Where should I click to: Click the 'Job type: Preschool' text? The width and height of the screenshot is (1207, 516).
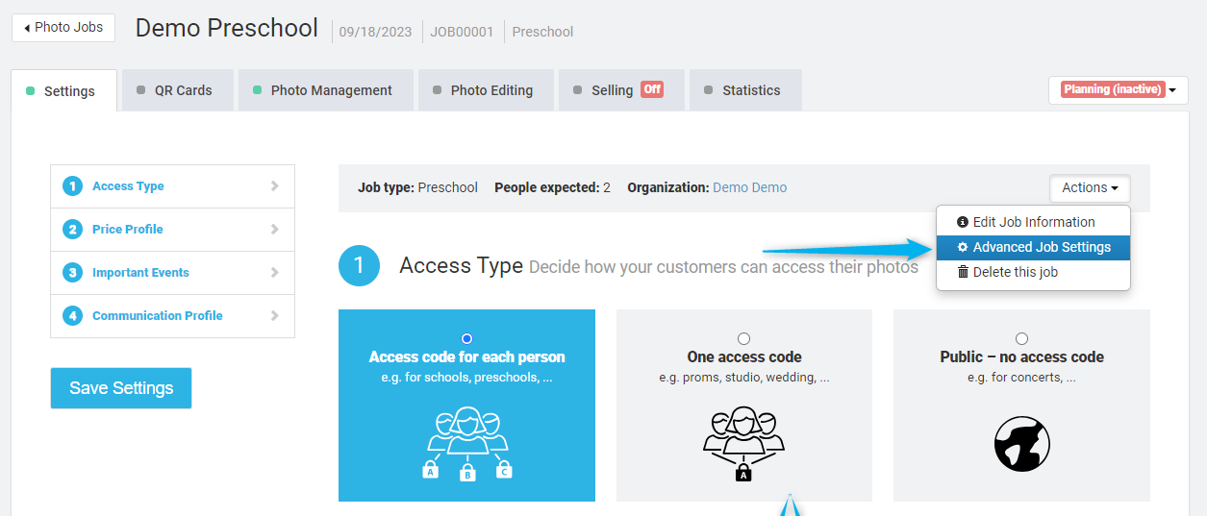click(417, 187)
